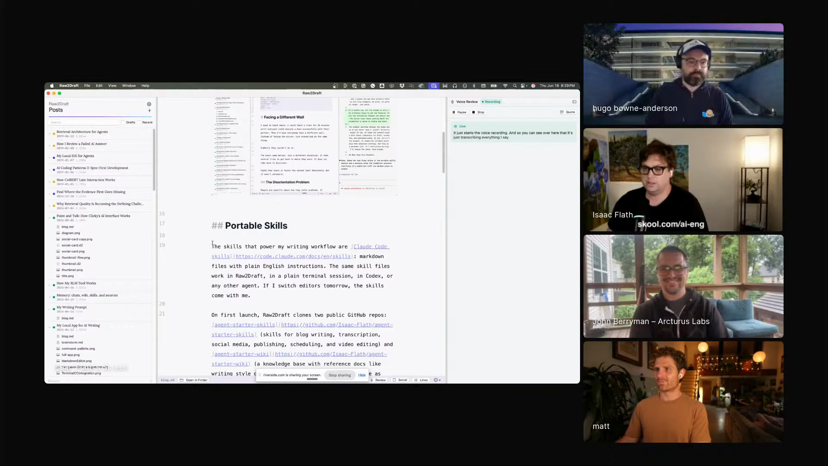
Task: Click the image icon beside diagram.png
Action: point(58,233)
